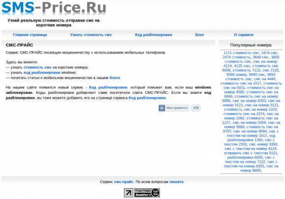Follow the 'код разблокировки' link in the list
The image size is (285, 199).
(42, 73)
